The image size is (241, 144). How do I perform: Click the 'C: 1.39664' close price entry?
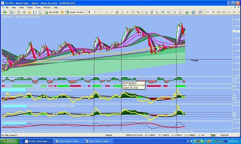point(190,135)
